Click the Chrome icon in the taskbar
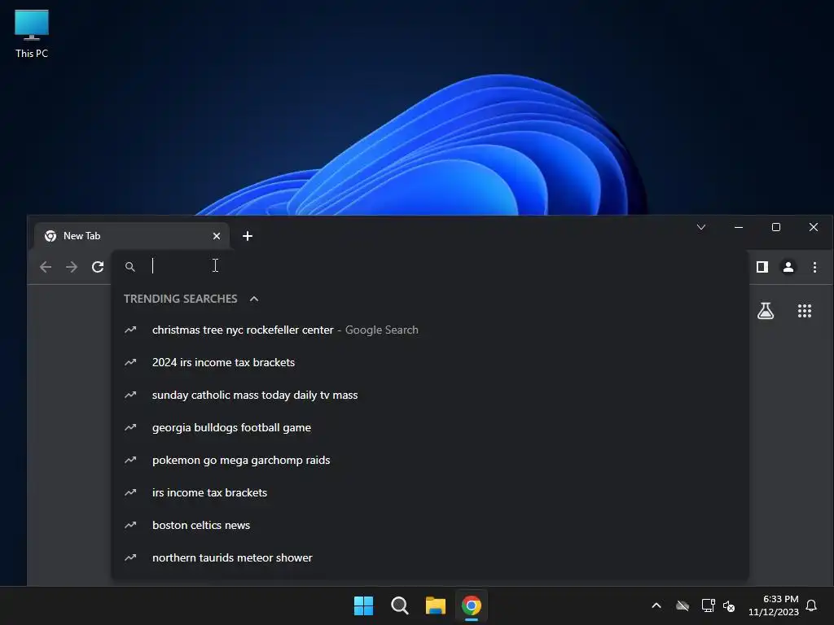The width and height of the screenshot is (834, 625). click(472, 605)
